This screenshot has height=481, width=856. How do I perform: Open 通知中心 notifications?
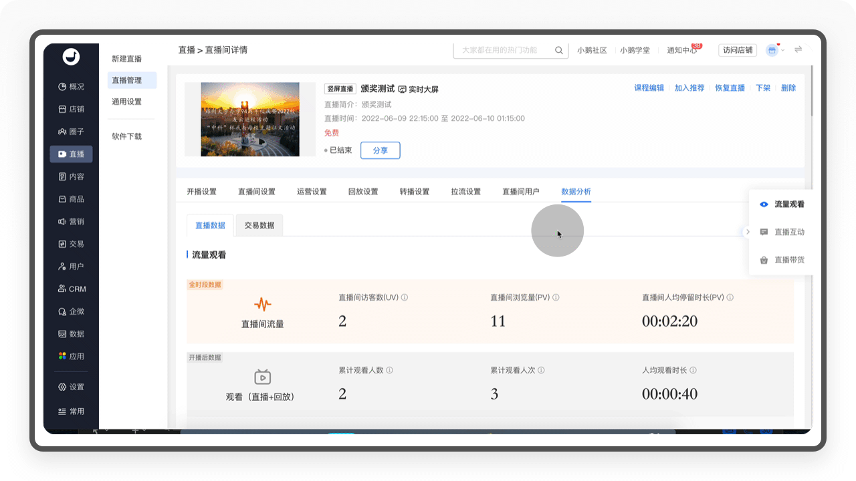tap(682, 50)
